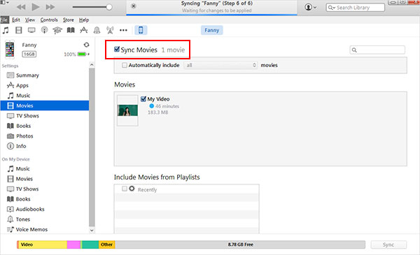Show more libraries with ellipsis icon
This screenshot has width=420, height=255.
(x=123, y=30)
